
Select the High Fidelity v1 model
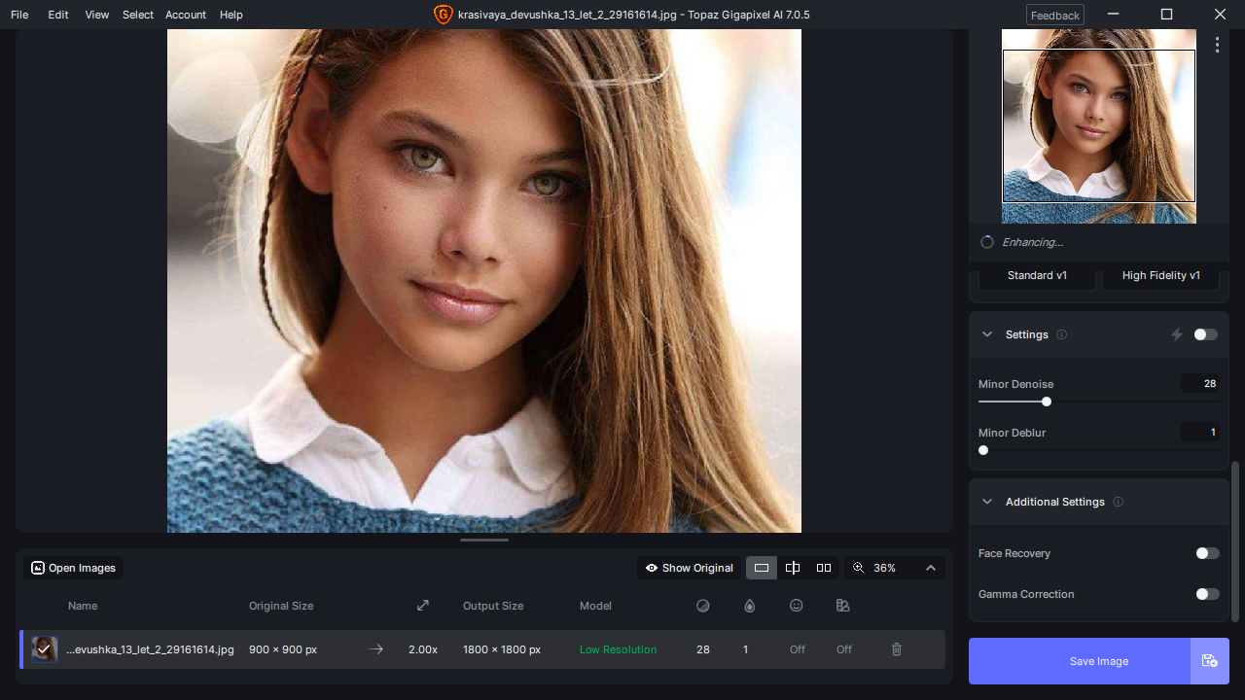point(1161,275)
